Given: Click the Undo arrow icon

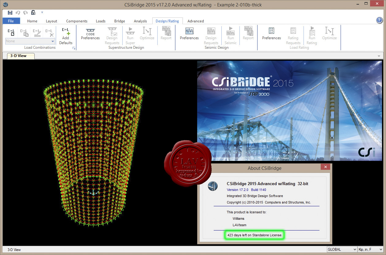Looking at the screenshot, I should coord(18,13).
